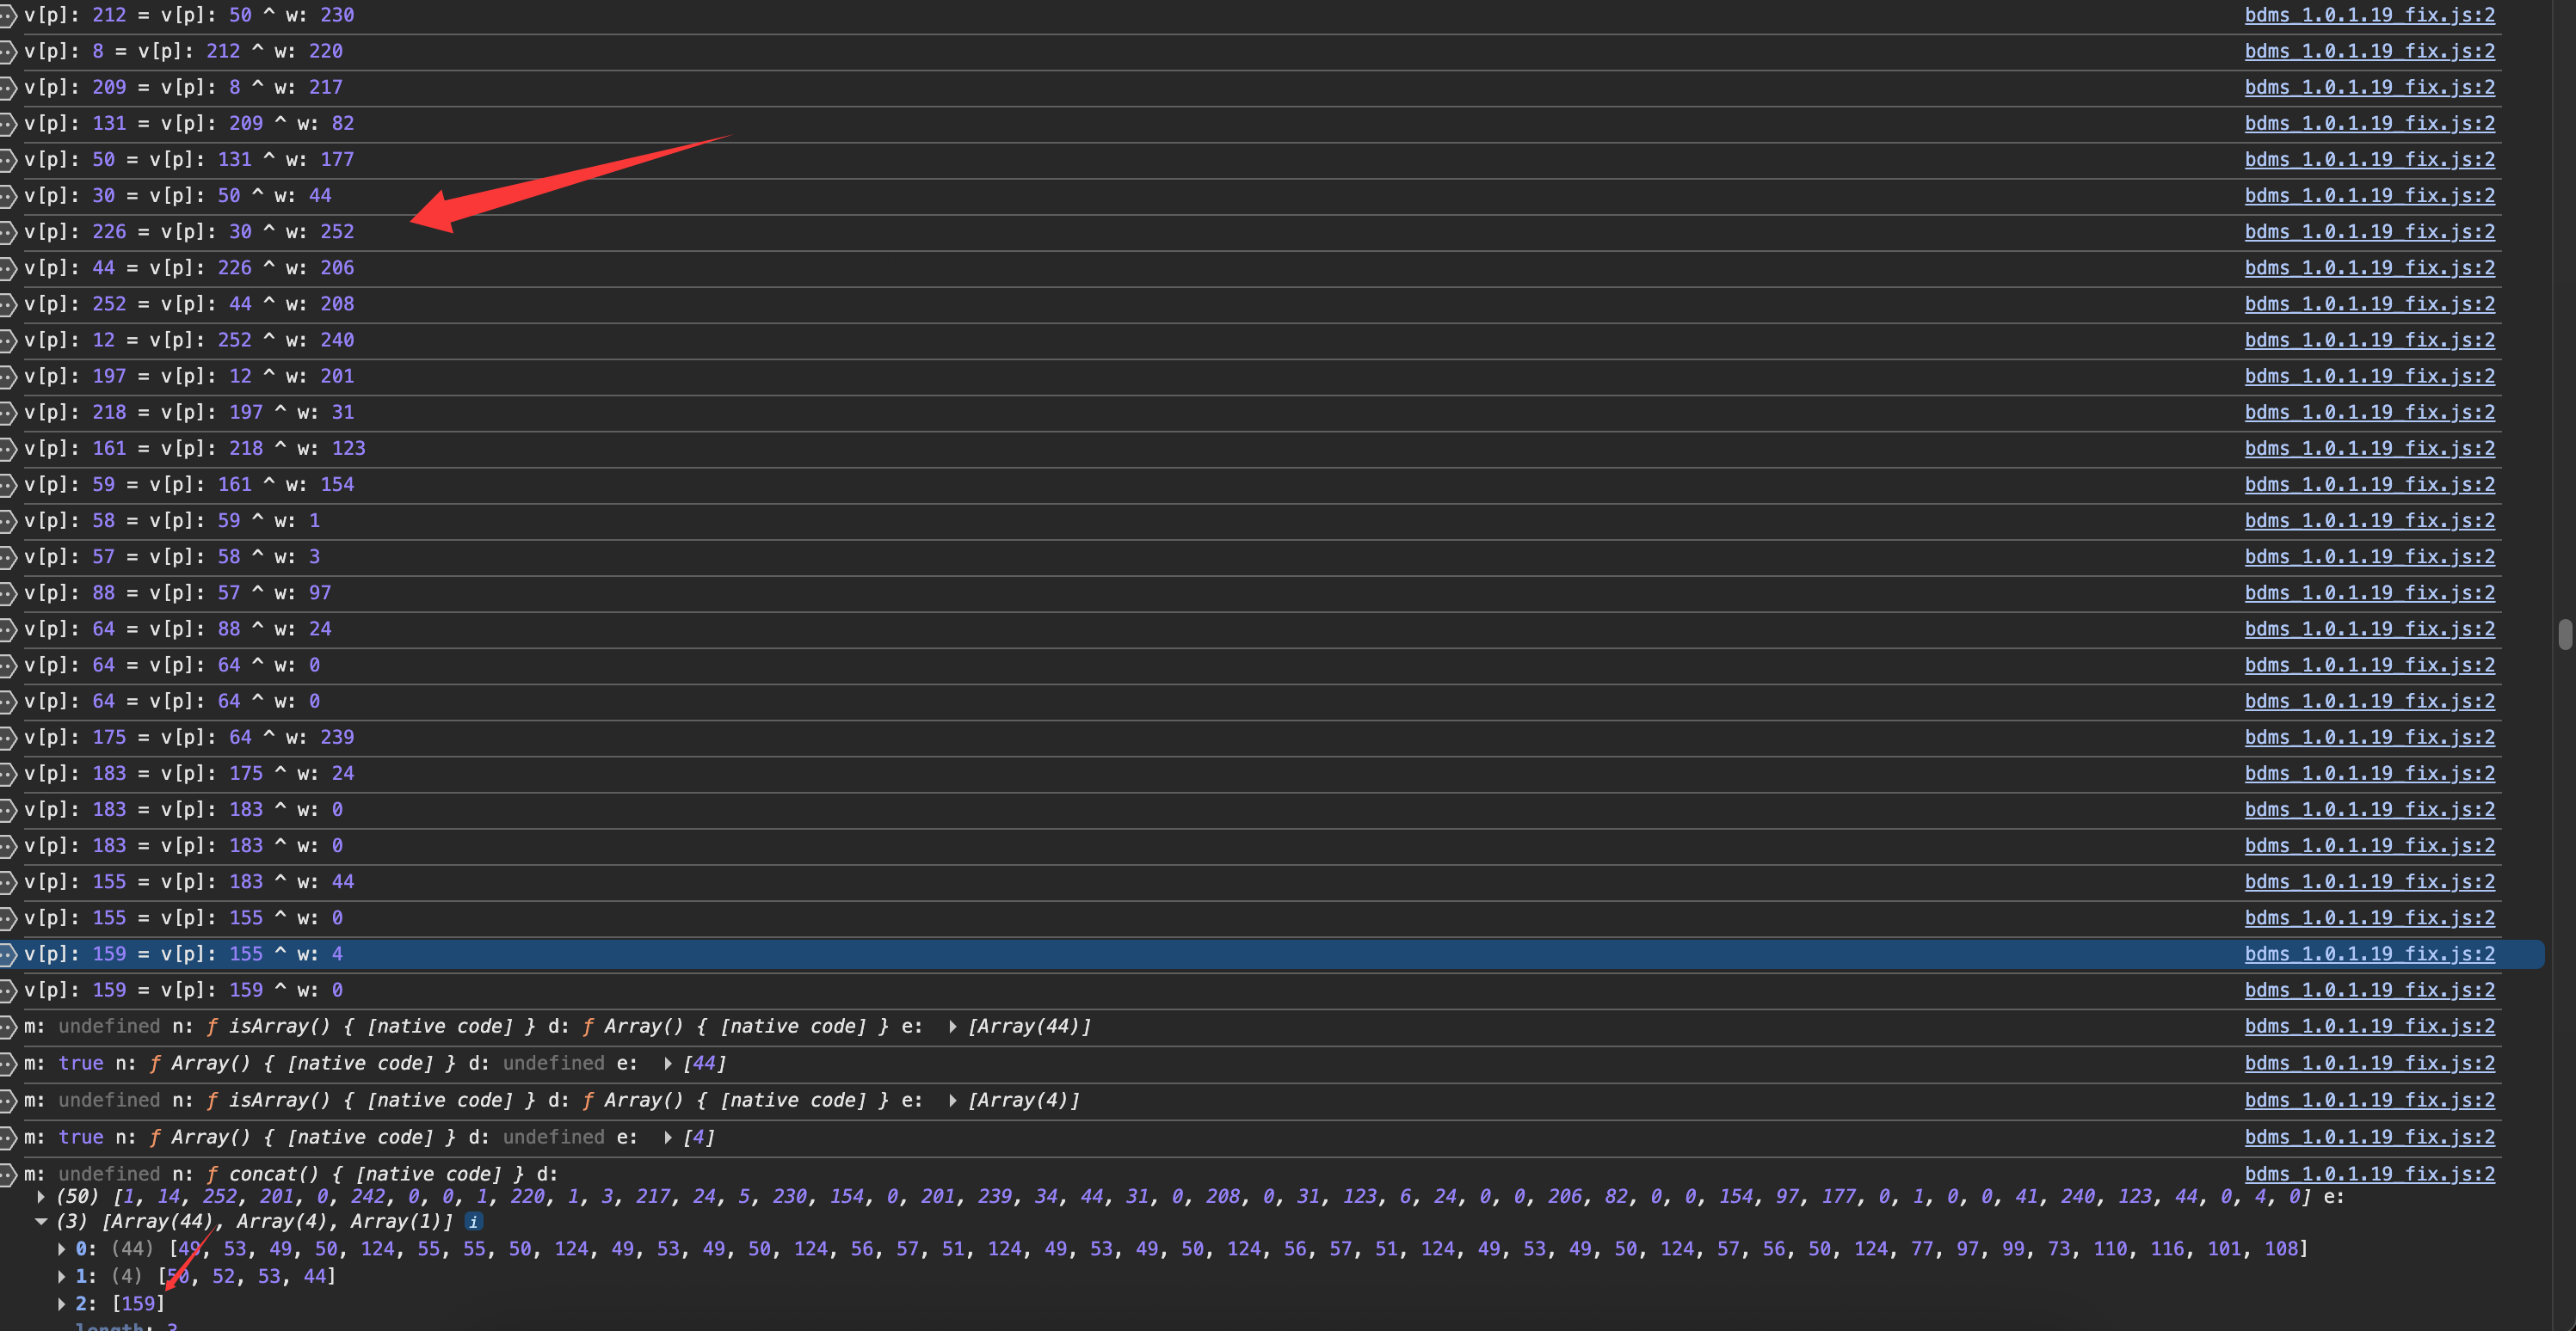The width and height of the screenshot is (2576, 1331).
Task: Expand index 2: [159] item
Action: coord(62,1304)
